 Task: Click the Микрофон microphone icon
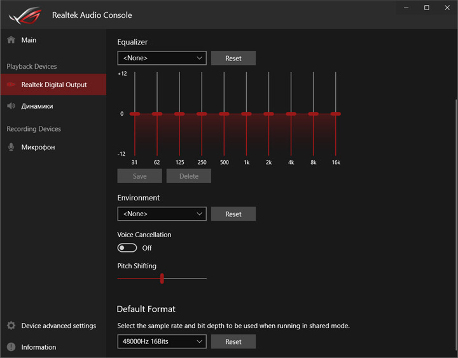11,147
